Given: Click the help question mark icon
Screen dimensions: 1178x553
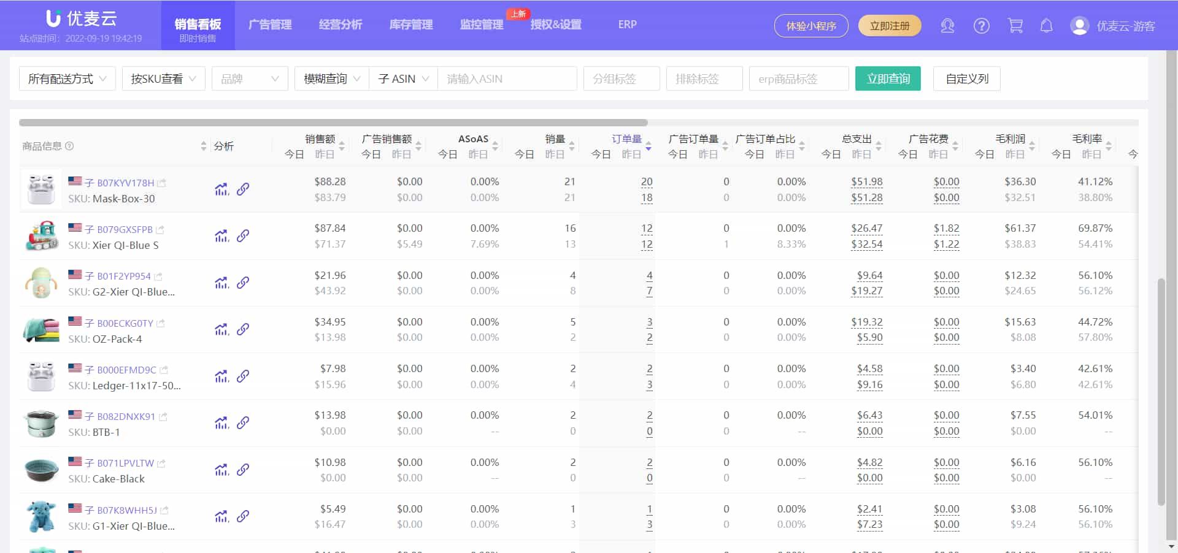Looking at the screenshot, I should point(981,26).
